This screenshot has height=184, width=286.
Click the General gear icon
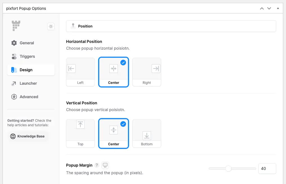point(14,43)
